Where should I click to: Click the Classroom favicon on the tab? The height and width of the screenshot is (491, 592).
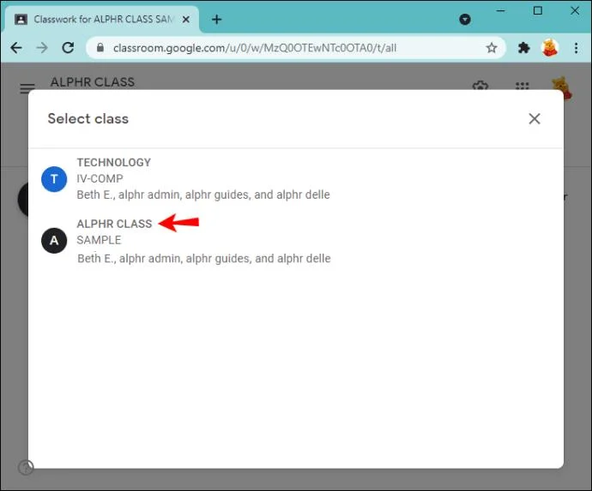[x=21, y=19]
